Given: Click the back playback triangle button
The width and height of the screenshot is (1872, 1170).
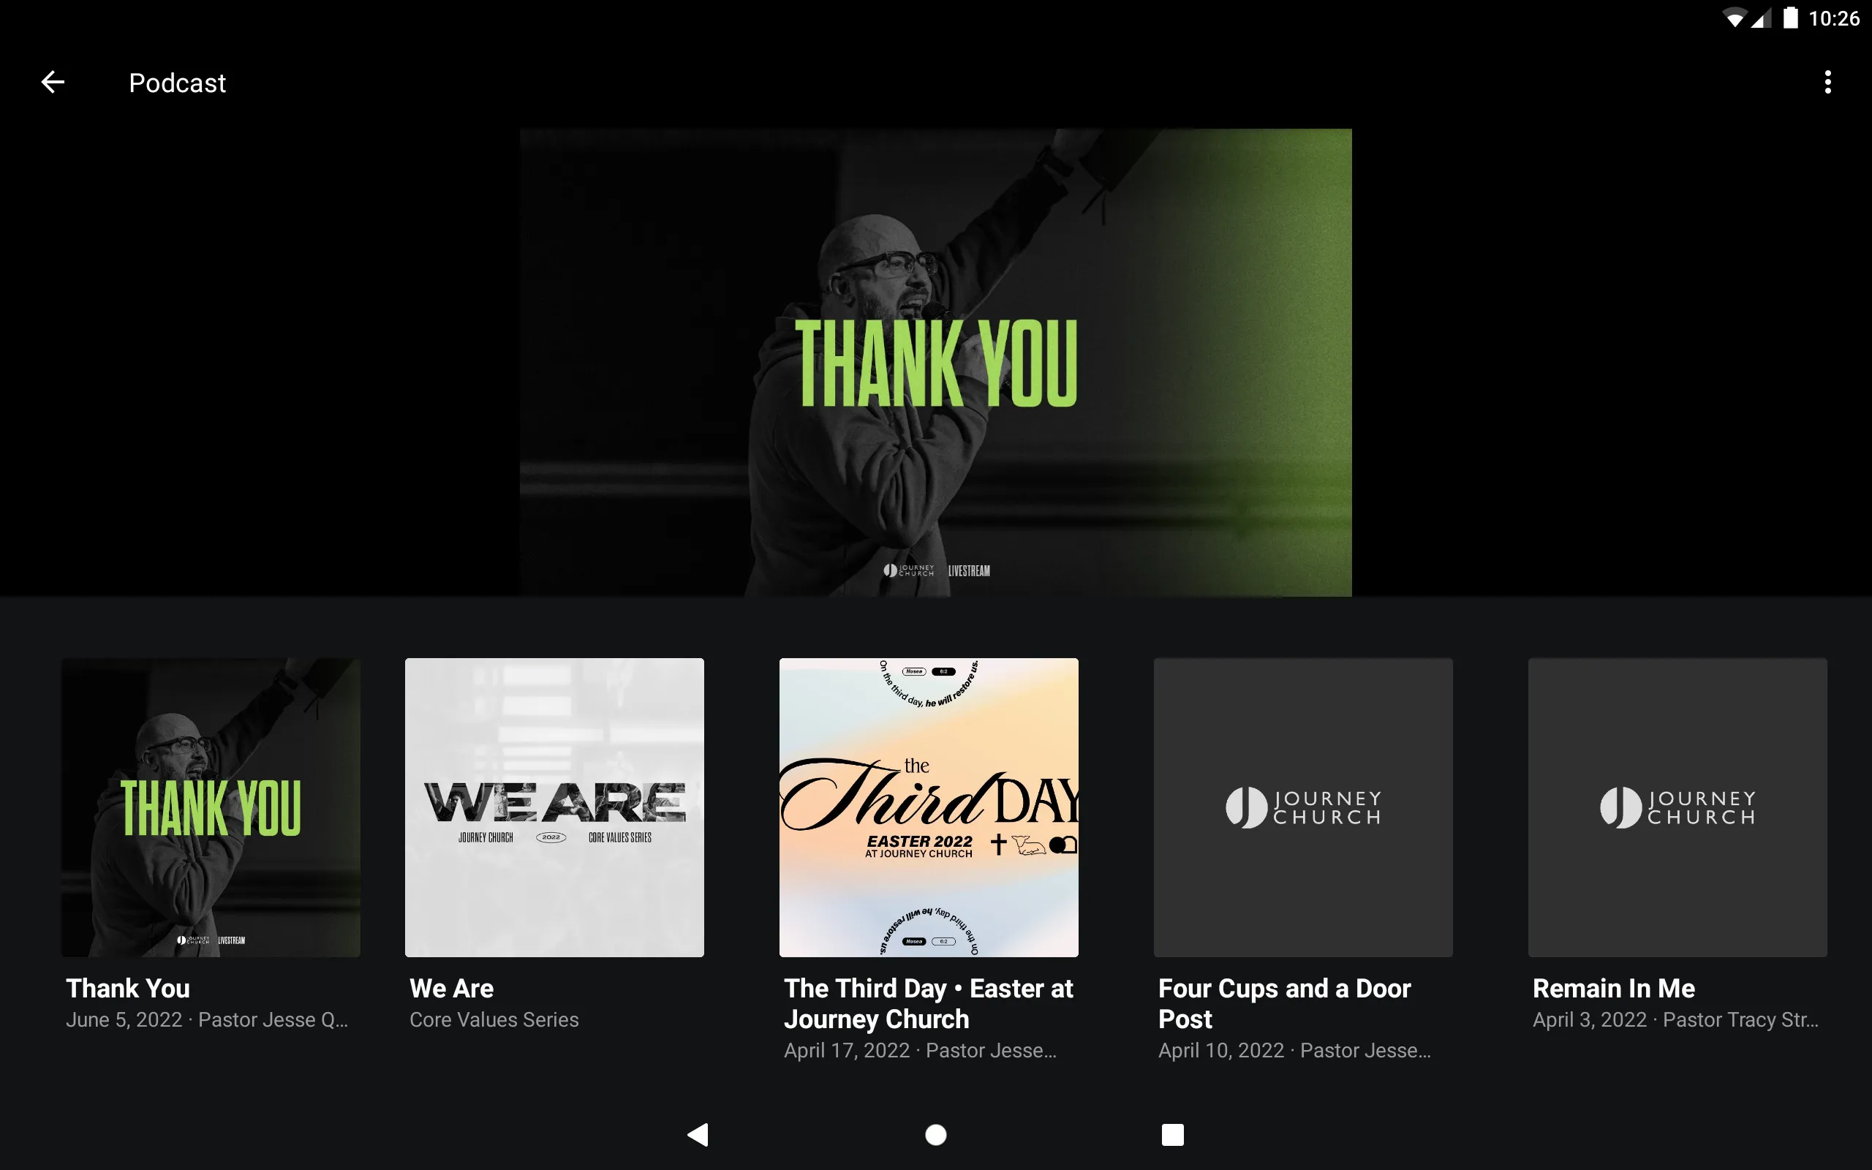Looking at the screenshot, I should 698,1133.
